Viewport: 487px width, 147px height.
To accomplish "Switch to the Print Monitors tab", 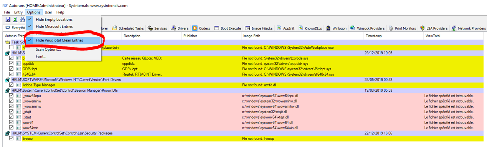I will point(403,28).
